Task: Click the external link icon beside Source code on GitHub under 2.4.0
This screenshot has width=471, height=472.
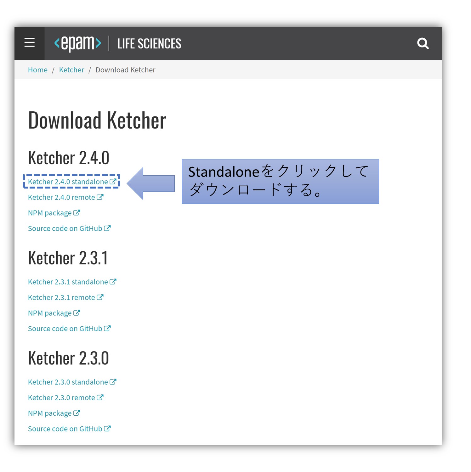Action: (x=108, y=228)
